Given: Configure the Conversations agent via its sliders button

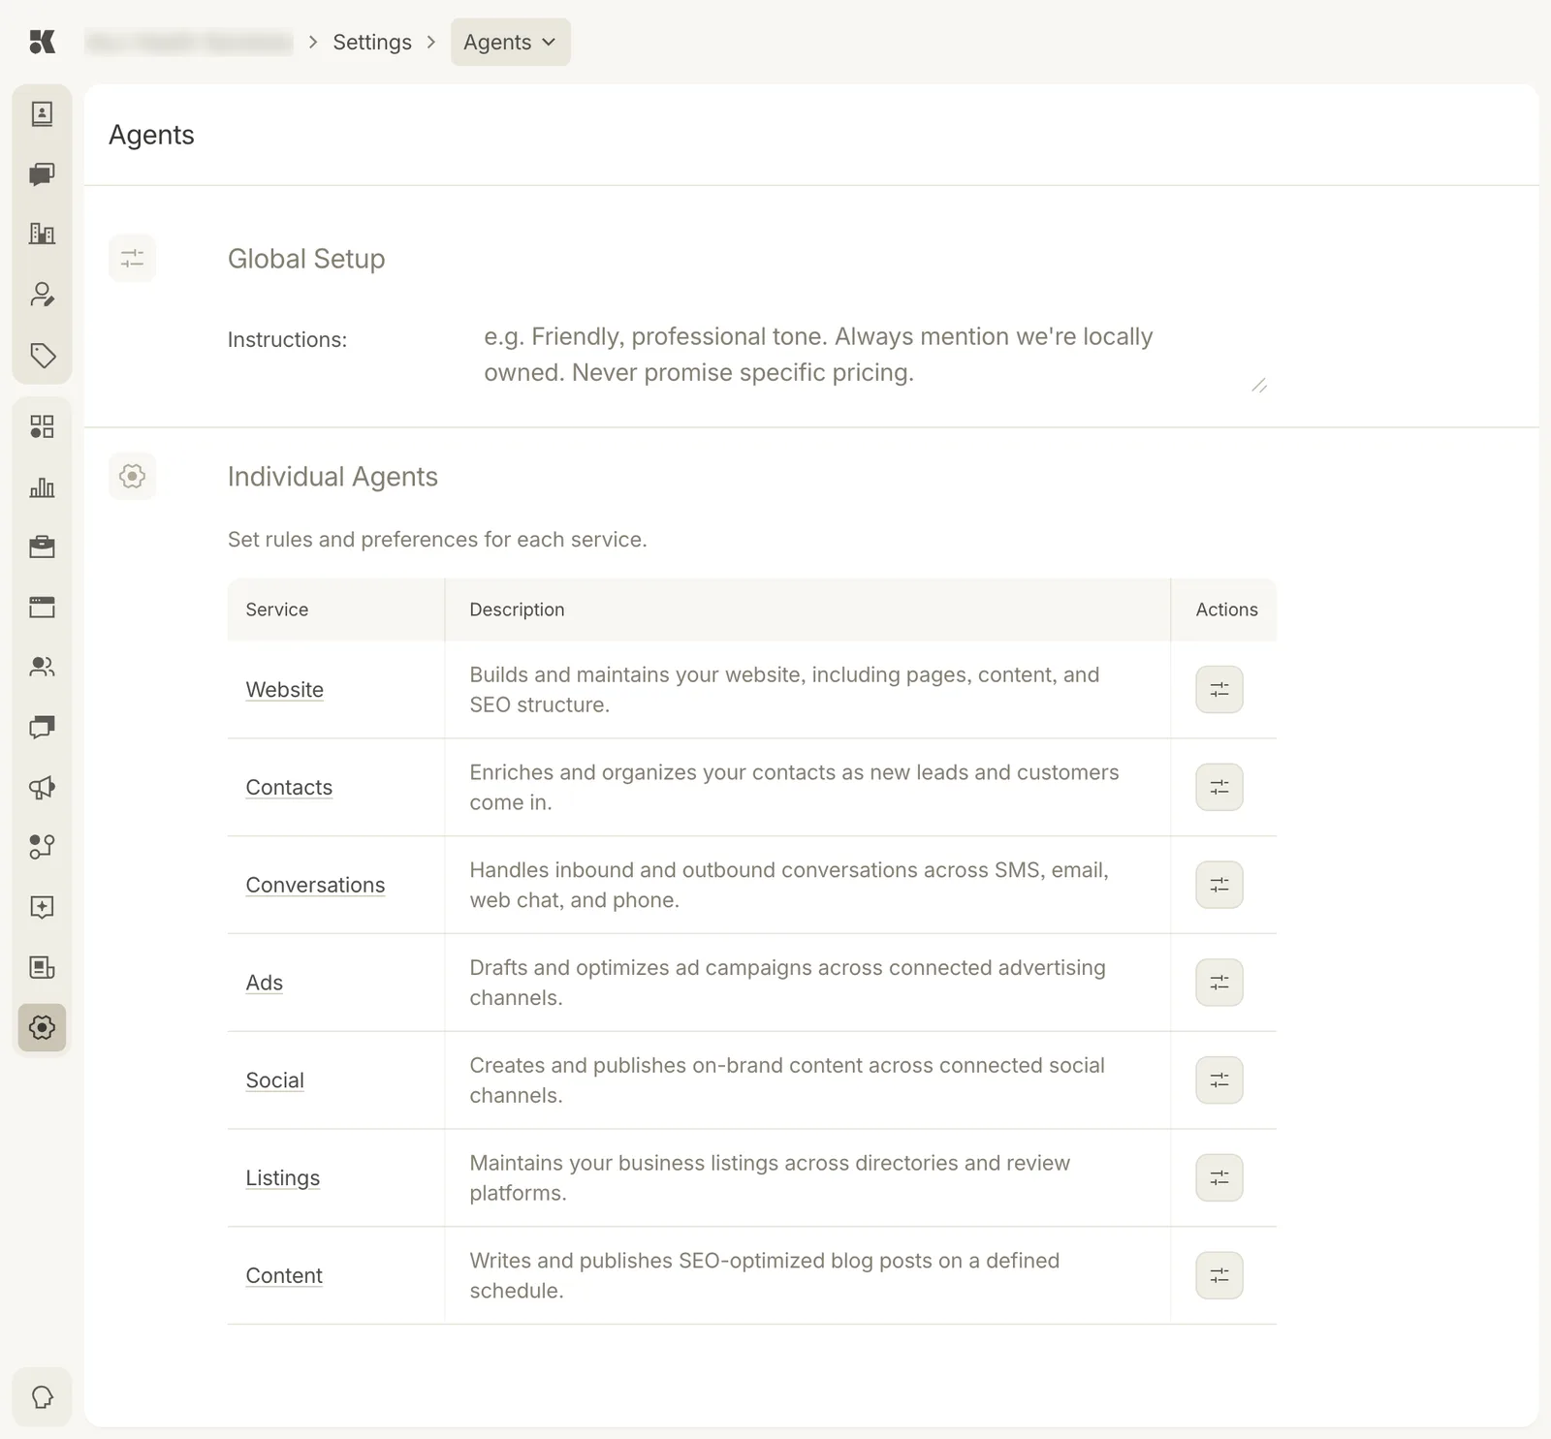Looking at the screenshot, I should coord(1219,885).
